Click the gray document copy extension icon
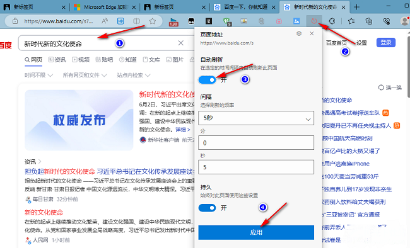 [x=261, y=21]
